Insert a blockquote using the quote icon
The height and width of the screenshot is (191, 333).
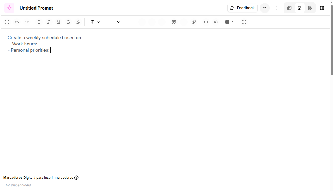click(174, 22)
